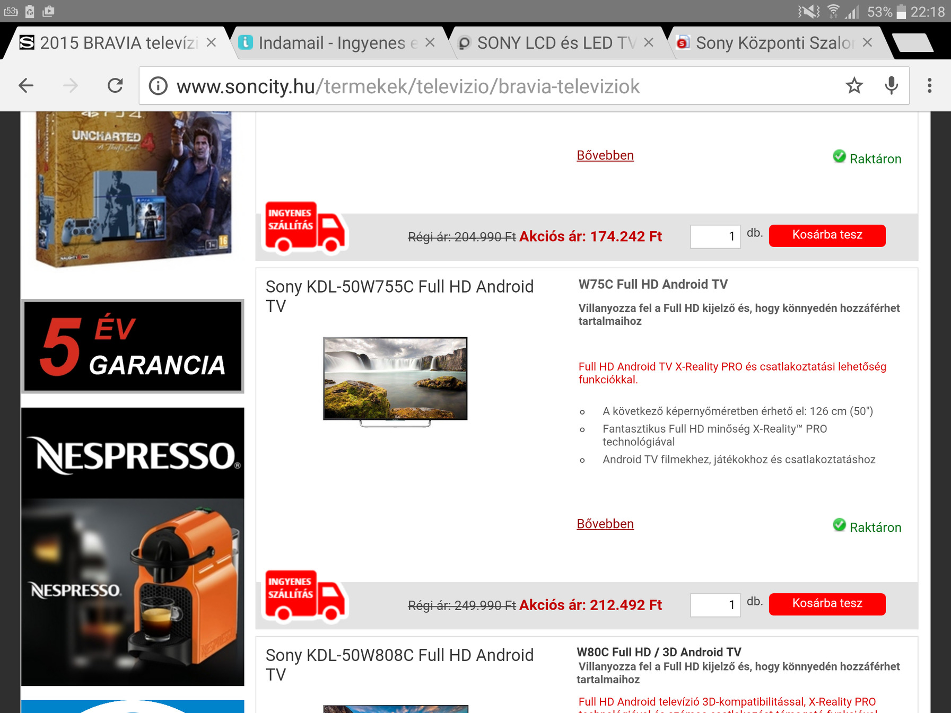Open the 5 ÉV GARANCIA banner

[x=133, y=346]
